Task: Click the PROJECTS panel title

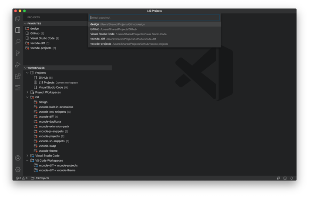Action: pos(34,17)
